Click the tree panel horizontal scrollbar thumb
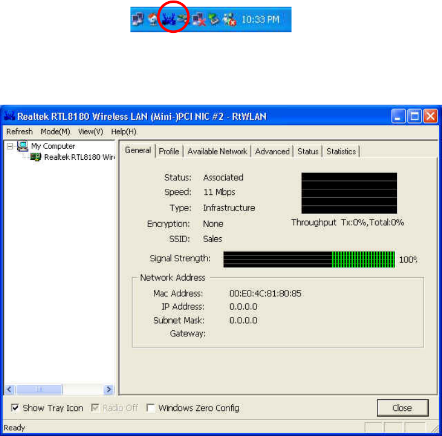442x436 pixels. pyautogui.click(x=39, y=389)
